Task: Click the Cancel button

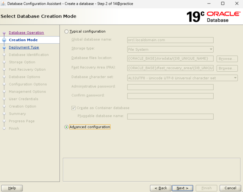Action: 230,188
